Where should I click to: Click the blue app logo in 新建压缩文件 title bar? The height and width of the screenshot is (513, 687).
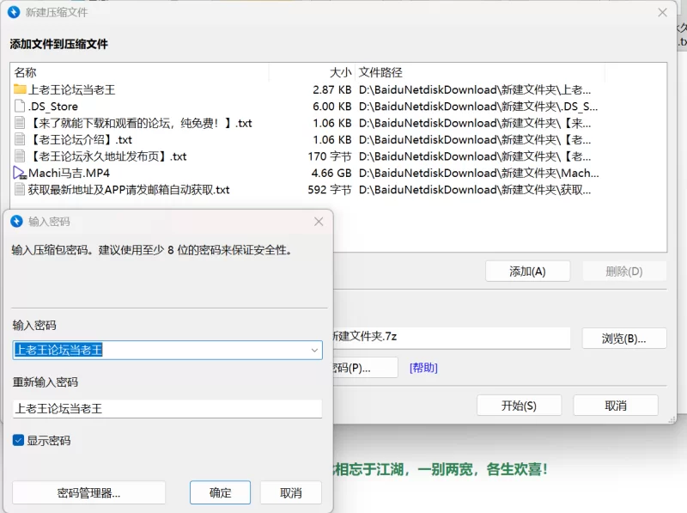(14, 12)
